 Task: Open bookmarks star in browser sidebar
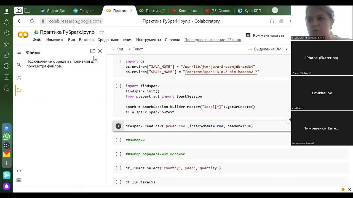coord(7,44)
